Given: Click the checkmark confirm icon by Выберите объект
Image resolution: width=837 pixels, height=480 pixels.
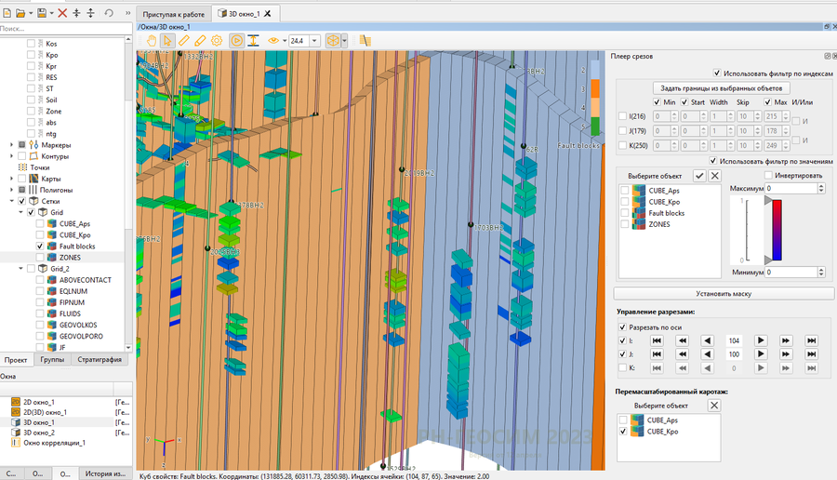Looking at the screenshot, I should [x=699, y=176].
